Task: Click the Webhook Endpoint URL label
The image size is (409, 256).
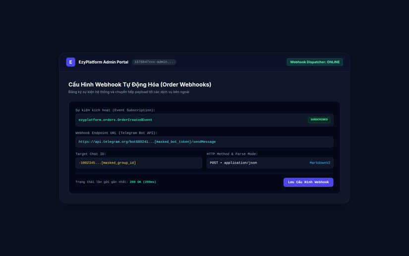Action: click(x=117, y=133)
